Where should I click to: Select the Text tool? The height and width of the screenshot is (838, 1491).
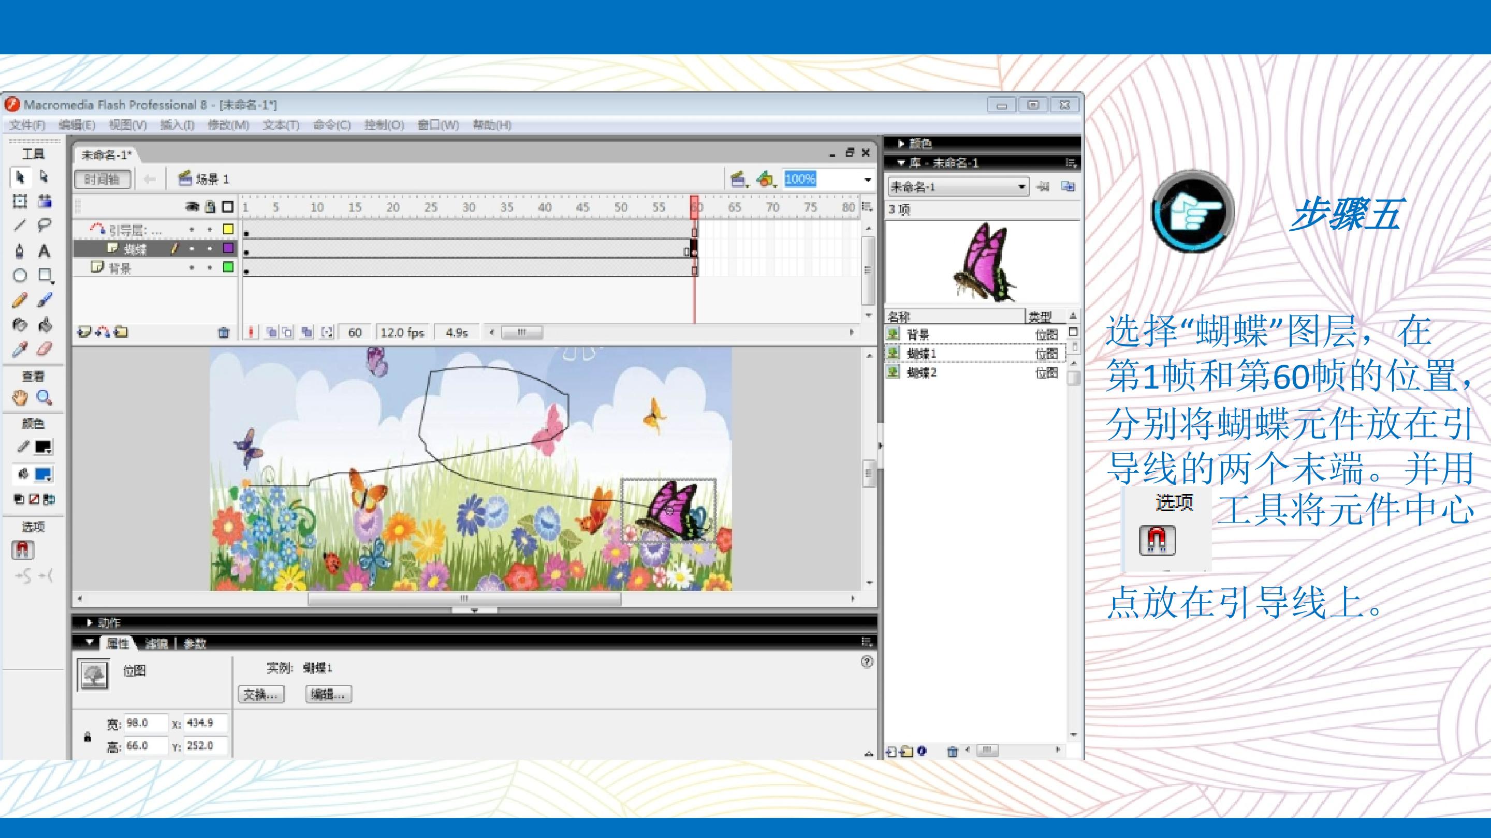[44, 251]
